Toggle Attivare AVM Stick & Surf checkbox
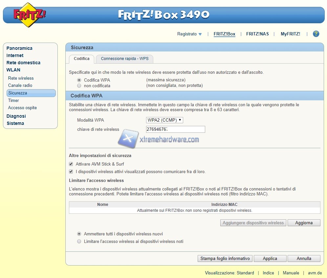The height and width of the screenshot is (278, 327). [71, 164]
